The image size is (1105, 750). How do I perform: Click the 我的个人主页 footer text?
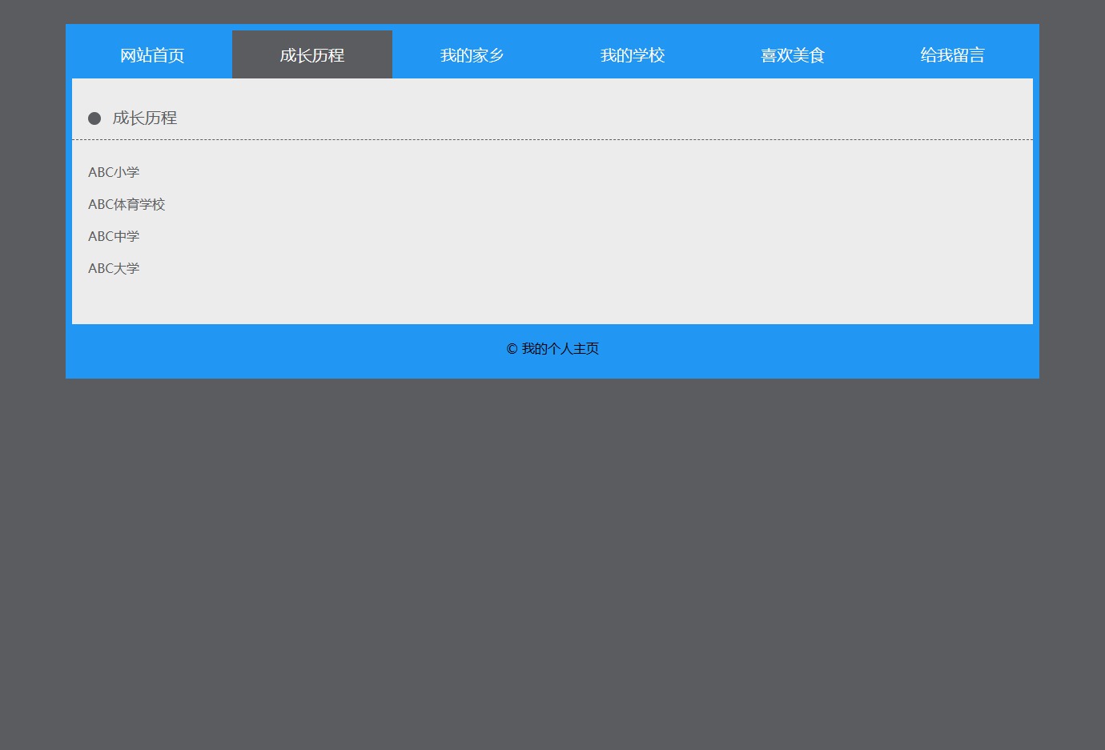click(x=561, y=349)
